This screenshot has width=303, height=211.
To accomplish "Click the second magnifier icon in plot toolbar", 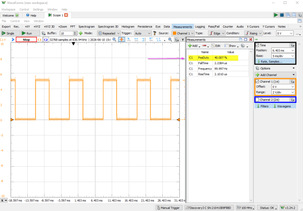I will pyautogui.click(x=170, y=40).
